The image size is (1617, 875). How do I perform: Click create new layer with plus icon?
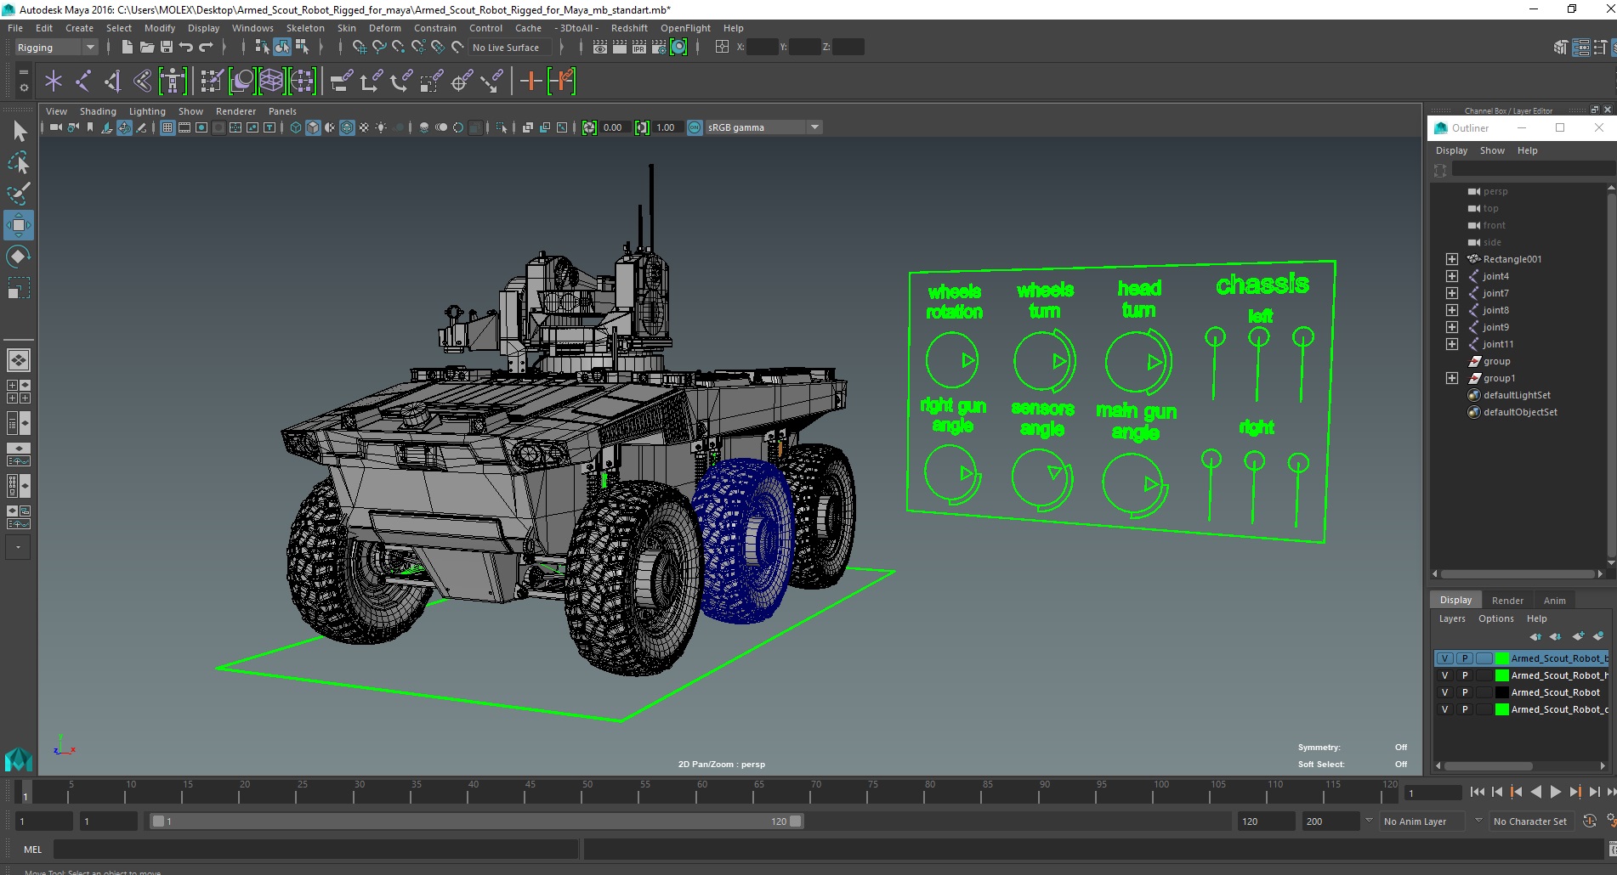tap(1579, 636)
